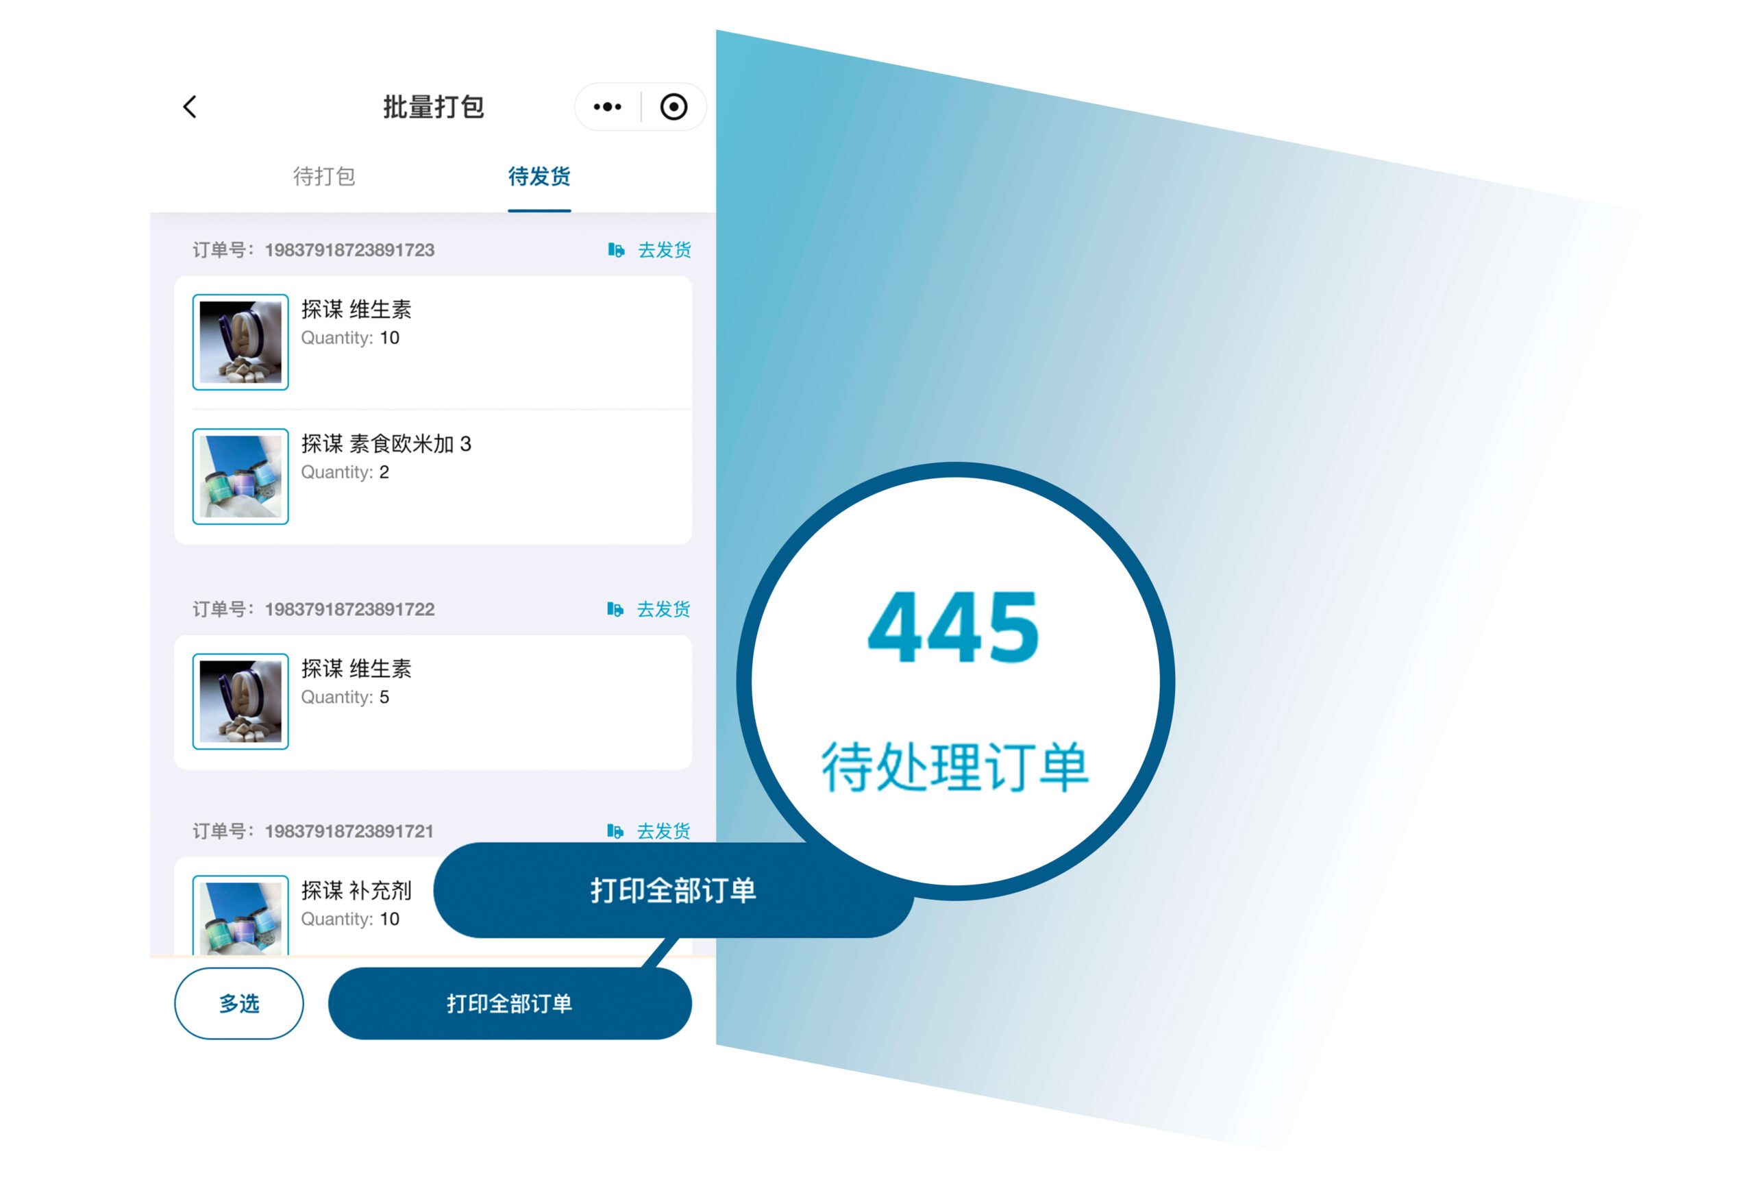
Task: Open thumbnail of 探谋 维生素 quantity 5
Action: [x=240, y=701]
